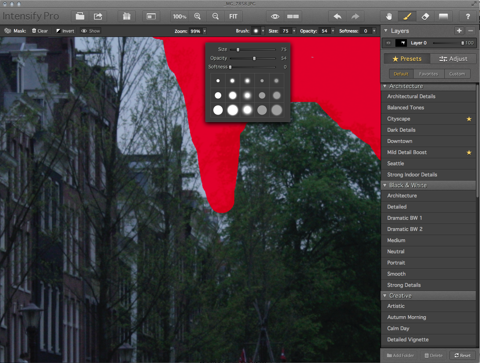
Task: Open help with the question mark icon
Action: point(468,16)
